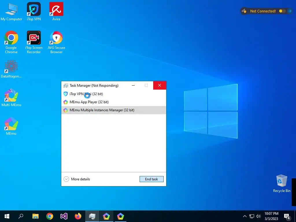Click the VPN widget warning signal icon

pos(244,11)
